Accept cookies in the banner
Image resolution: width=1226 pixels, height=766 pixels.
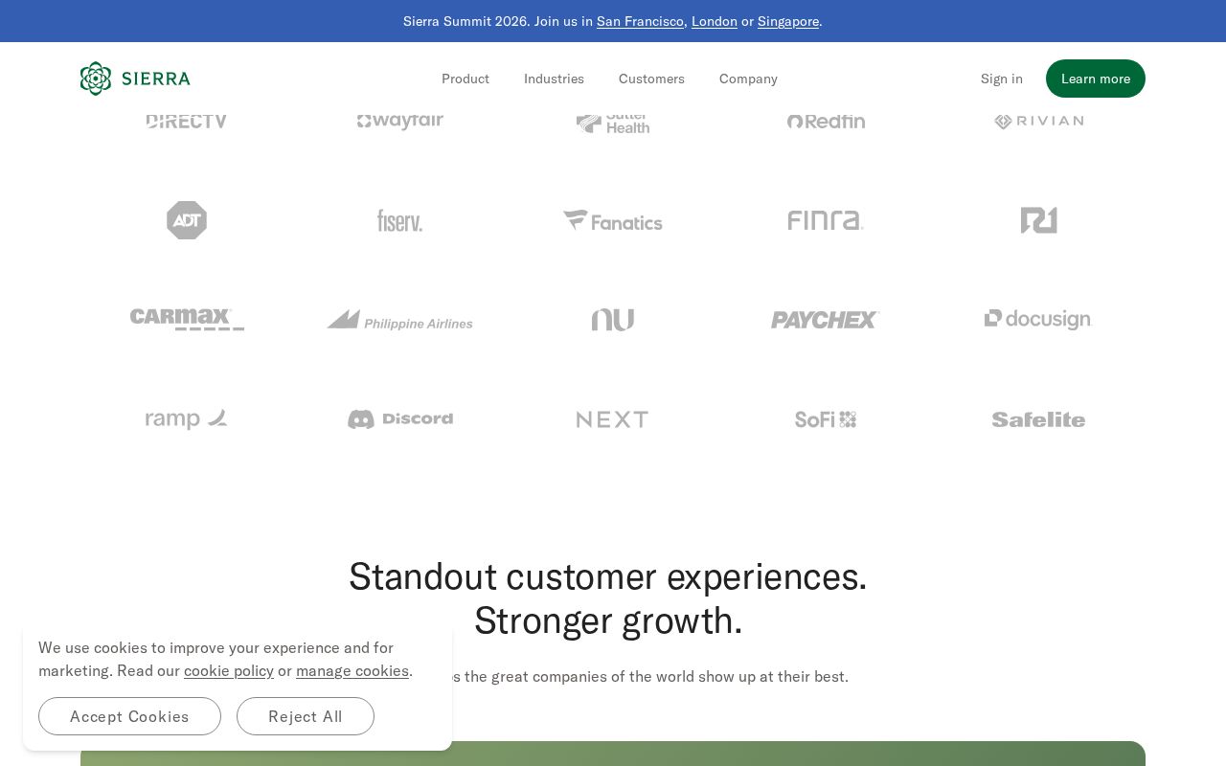pyautogui.click(x=129, y=716)
